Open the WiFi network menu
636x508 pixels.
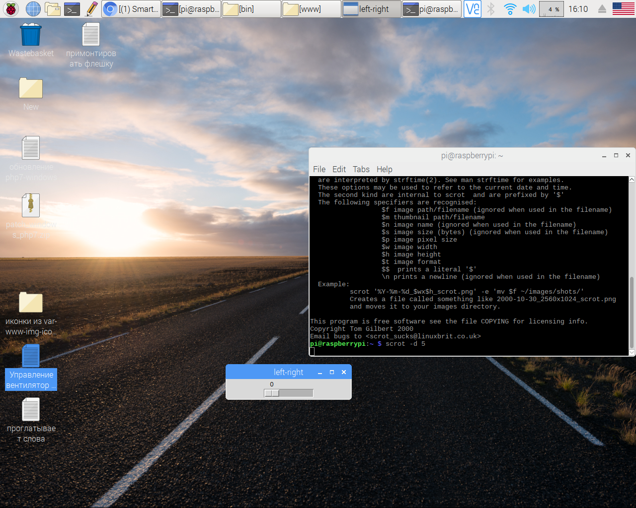click(x=510, y=8)
